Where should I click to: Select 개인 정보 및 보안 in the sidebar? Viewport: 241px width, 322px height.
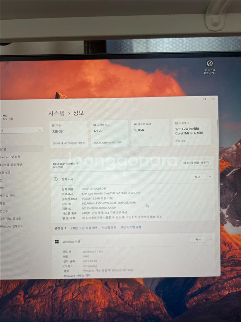coord(11,219)
